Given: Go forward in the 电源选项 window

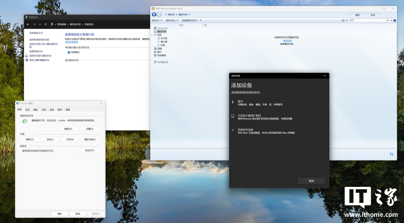Looking at the screenshot, I should (34, 24).
